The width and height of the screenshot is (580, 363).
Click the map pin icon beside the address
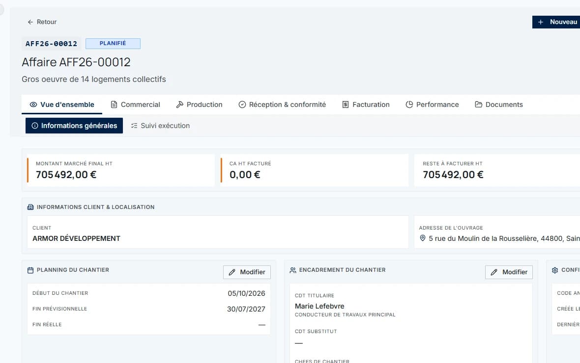(x=422, y=238)
